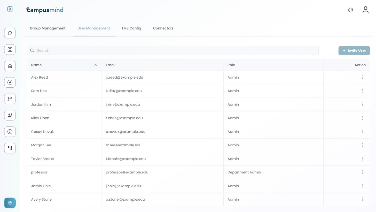Viewport: 376px width, 212px height.
Task: Switch to Group Management tab
Action: tap(48, 28)
